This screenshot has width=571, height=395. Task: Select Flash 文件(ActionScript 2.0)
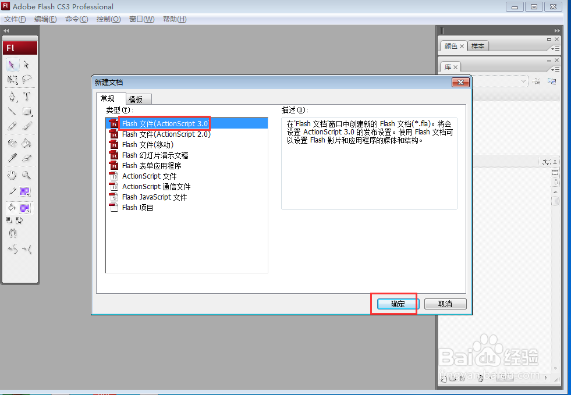point(186,134)
